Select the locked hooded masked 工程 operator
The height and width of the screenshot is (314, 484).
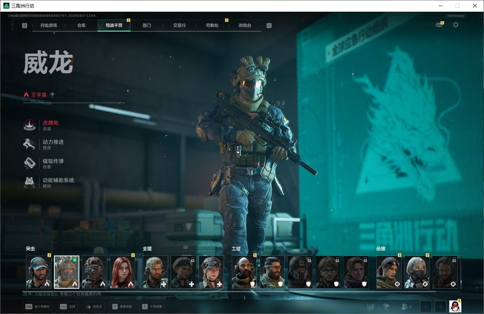(x=300, y=272)
